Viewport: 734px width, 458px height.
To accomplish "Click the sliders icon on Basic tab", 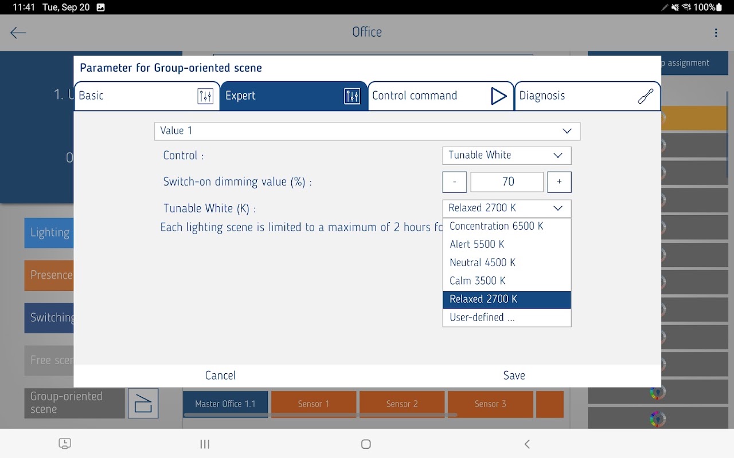I will (x=205, y=96).
